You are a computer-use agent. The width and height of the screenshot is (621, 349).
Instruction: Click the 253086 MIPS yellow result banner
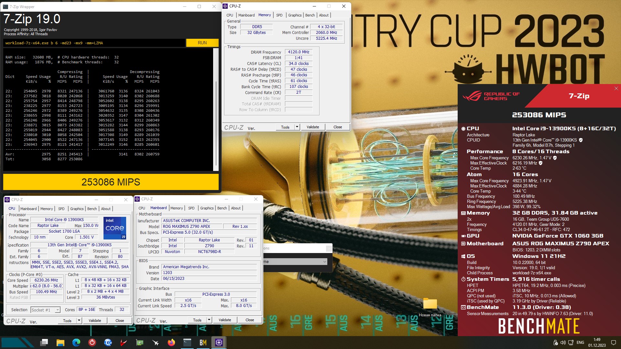tap(111, 182)
